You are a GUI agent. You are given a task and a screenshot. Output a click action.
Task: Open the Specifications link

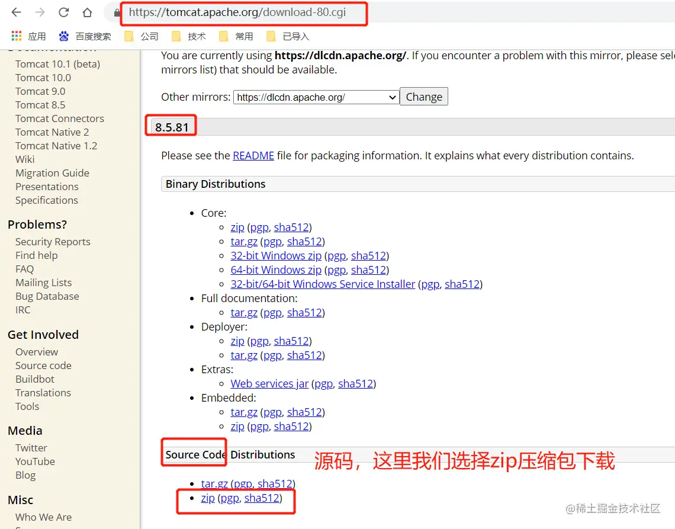click(x=47, y=201)
